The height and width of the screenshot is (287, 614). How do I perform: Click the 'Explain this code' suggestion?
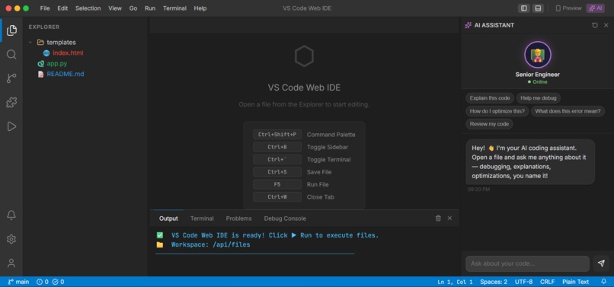point(490,98)
